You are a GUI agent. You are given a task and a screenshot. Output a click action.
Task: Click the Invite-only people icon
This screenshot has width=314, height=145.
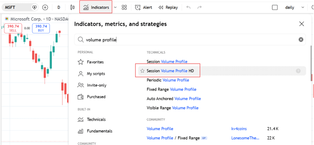[x=81, y=85]
